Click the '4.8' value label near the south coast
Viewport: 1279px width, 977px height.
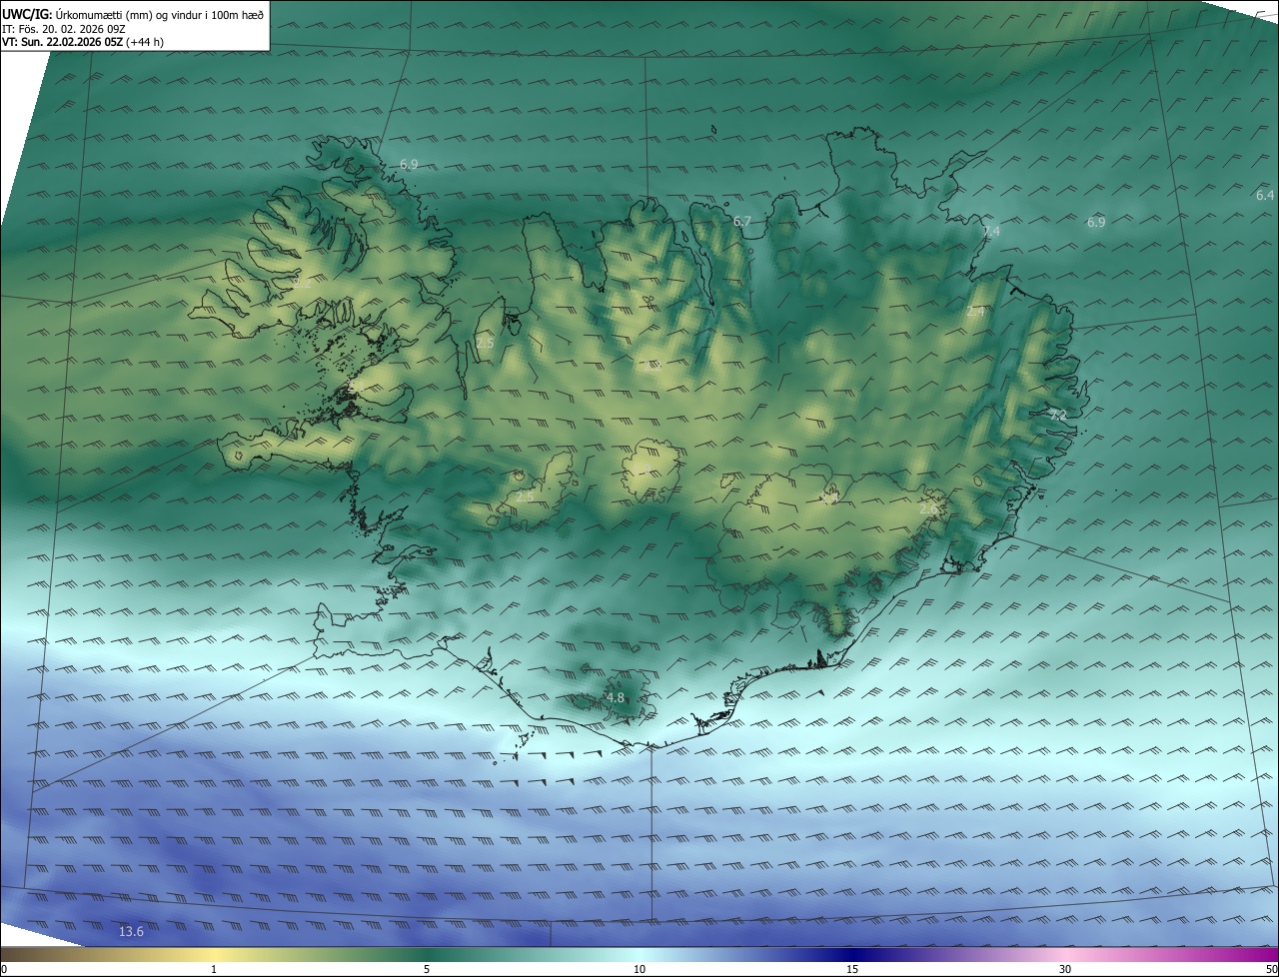coord(616,697)
